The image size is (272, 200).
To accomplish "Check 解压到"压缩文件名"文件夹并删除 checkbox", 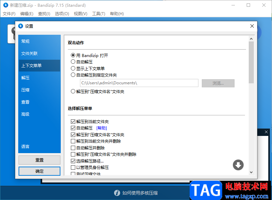I will pyautogui.click(x=73, y=154).
